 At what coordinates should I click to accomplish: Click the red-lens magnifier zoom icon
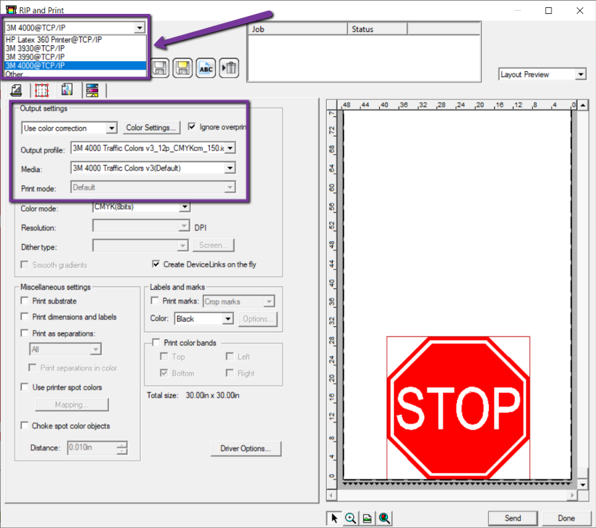pyautogui.click(x=384, y=518)
